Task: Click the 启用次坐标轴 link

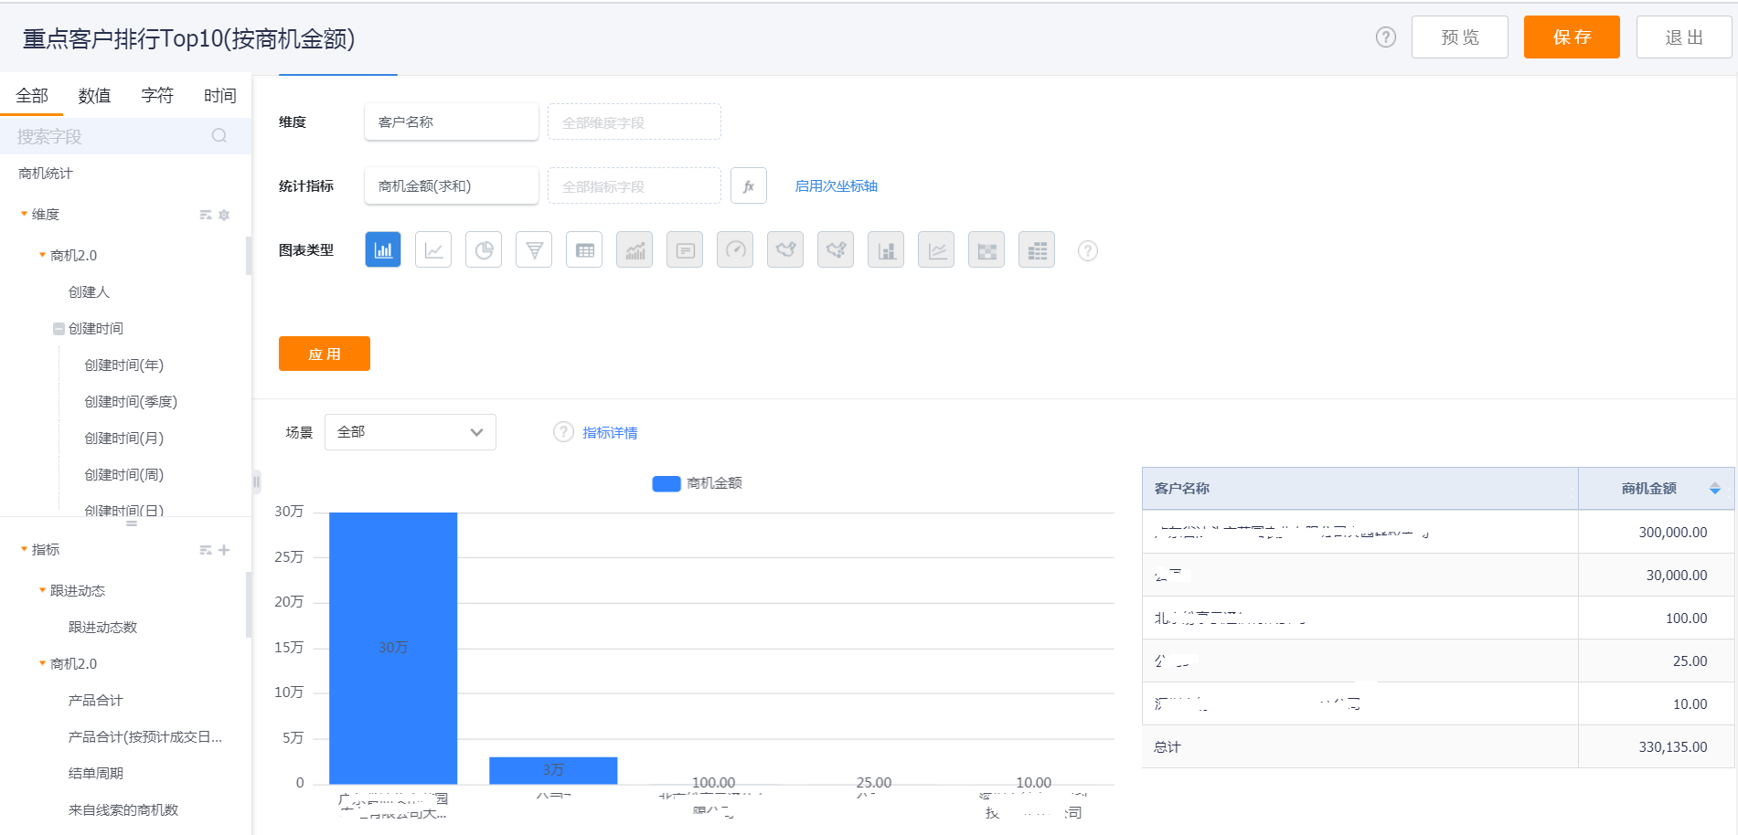Action: pyautogui.click(x=836, y=186)
